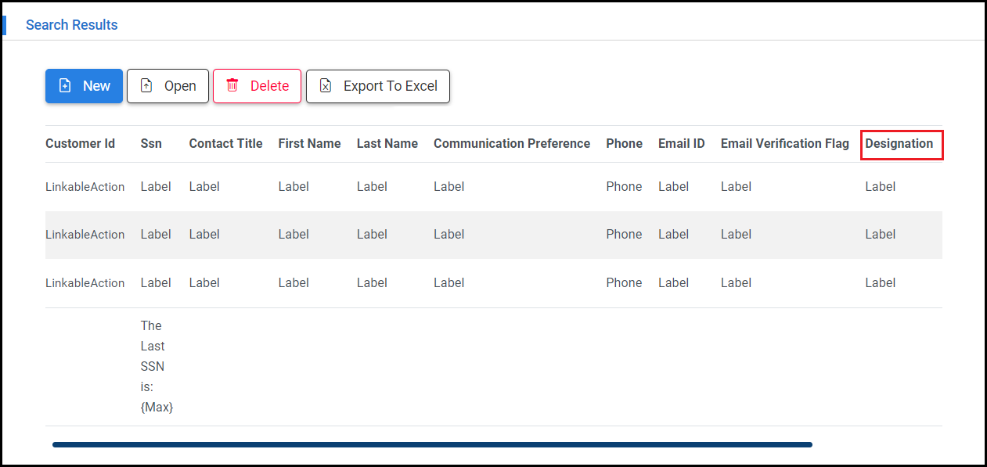This screenshot has width=987, height=467.
Task: Click the red Delete trash icon
Action: 232,86
